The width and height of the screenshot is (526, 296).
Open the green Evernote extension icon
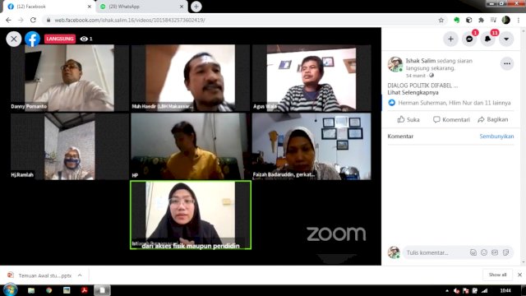point(457,20)
